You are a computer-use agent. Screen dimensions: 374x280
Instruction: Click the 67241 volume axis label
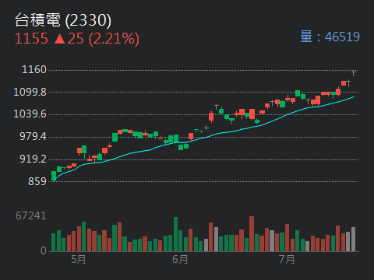click(31, 215)
